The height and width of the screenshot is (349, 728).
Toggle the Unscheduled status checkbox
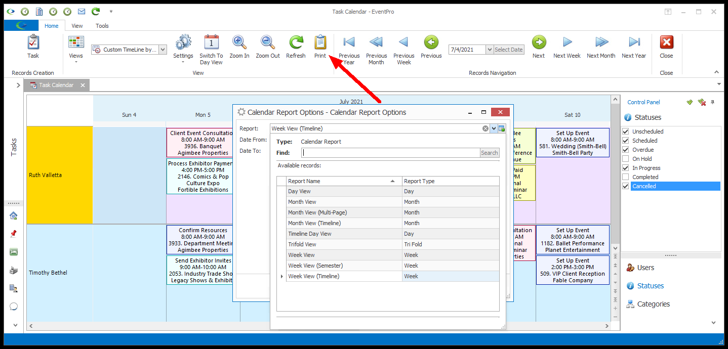tap(626, 132)
